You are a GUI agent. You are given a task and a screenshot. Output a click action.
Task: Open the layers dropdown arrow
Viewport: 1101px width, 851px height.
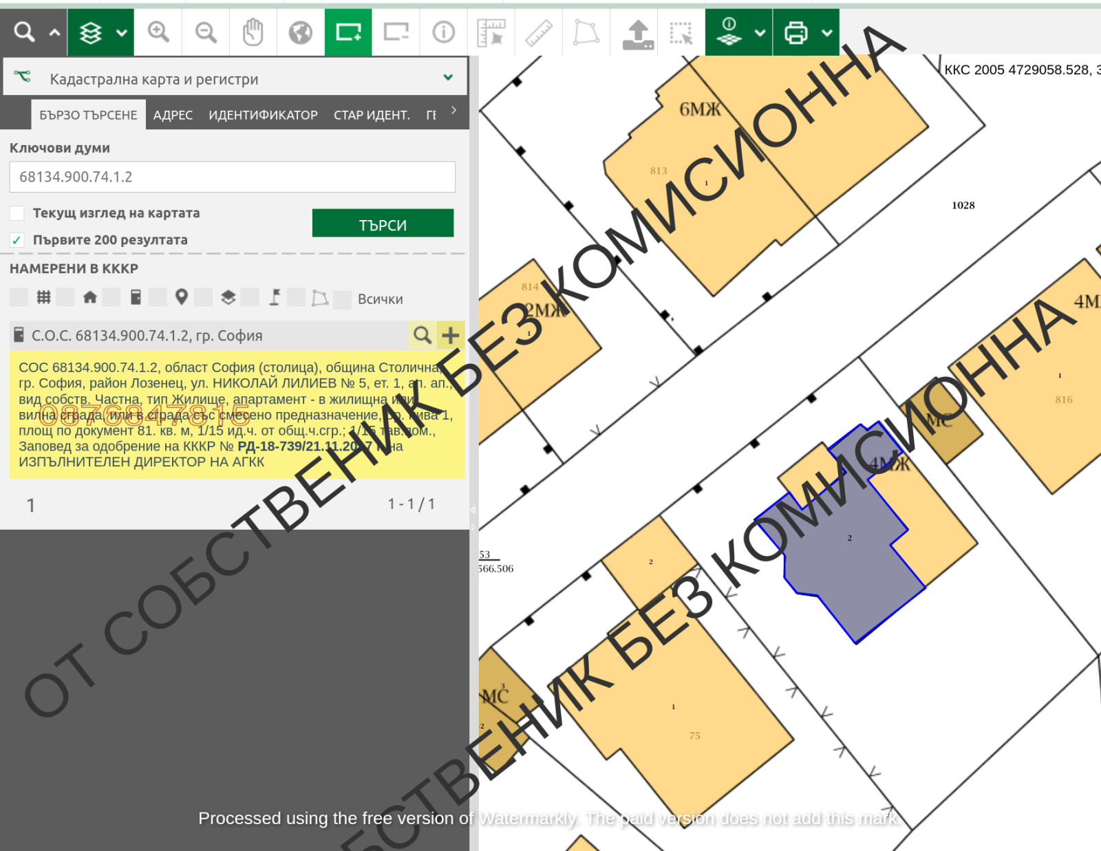coord(122,32)
